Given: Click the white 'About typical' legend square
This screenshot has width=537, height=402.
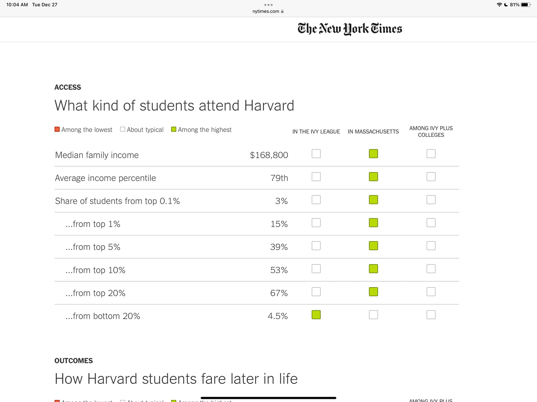Looking at the screenshot, I should tap(123, 129).
